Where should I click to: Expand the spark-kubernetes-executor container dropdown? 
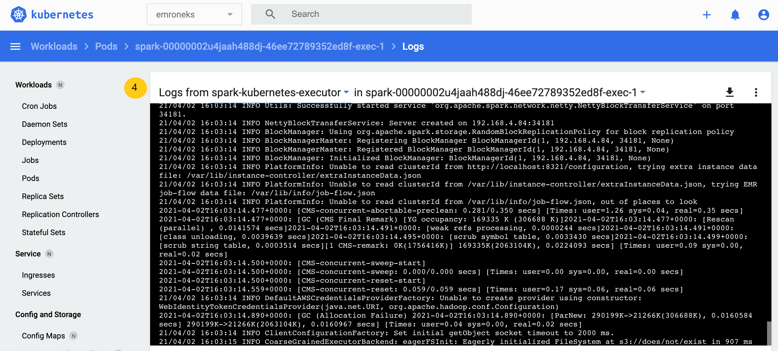coord(347,92)
